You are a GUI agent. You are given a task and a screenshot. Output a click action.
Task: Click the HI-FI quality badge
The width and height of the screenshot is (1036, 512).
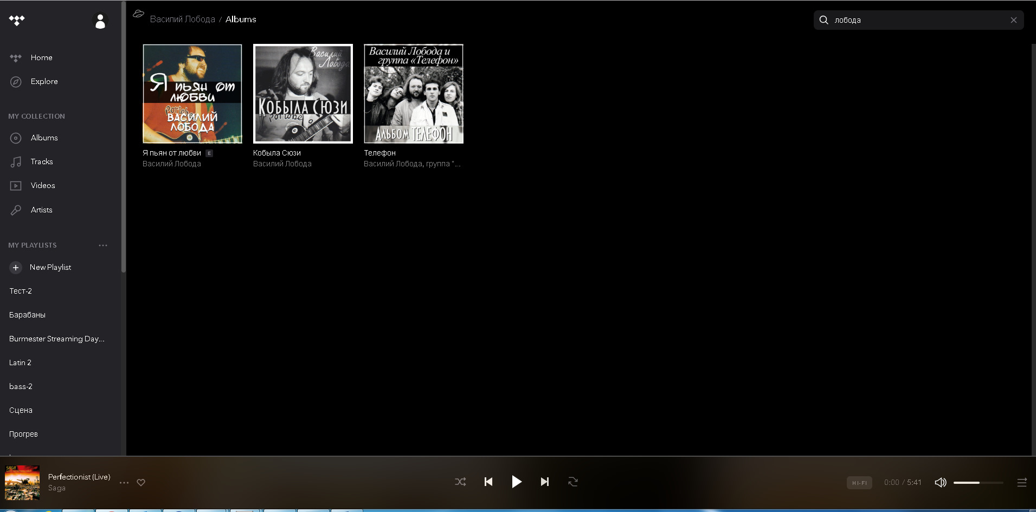point(859,482)
